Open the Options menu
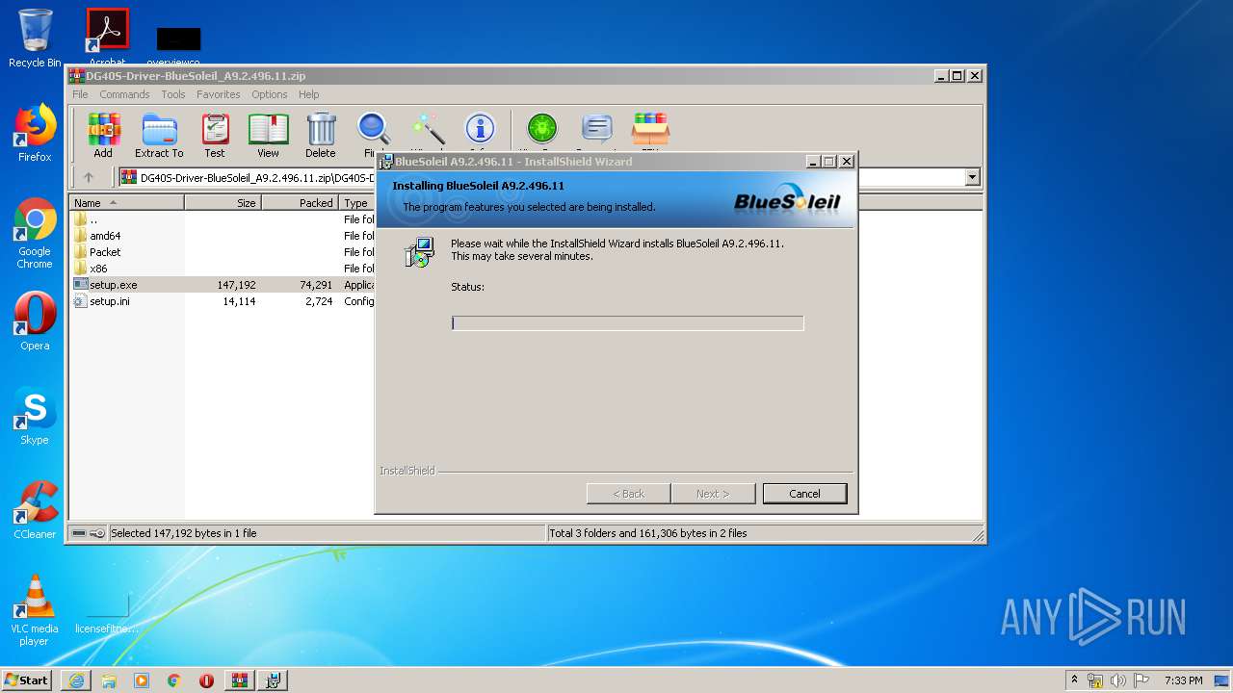1233x693 pixels. tap(270, 94)
